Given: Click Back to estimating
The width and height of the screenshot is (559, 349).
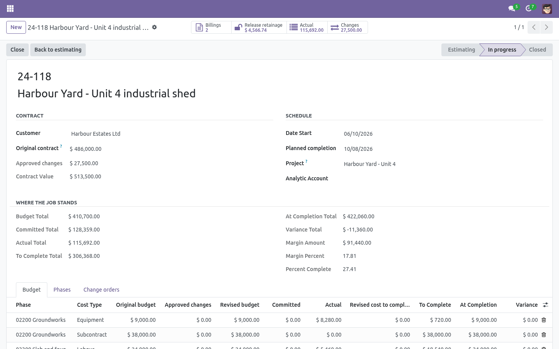Looking at the screenshot, I should tap(58, 50).
